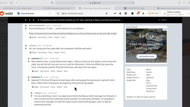Open the Reddit Live RPAN icon

(x=126, y=13)
